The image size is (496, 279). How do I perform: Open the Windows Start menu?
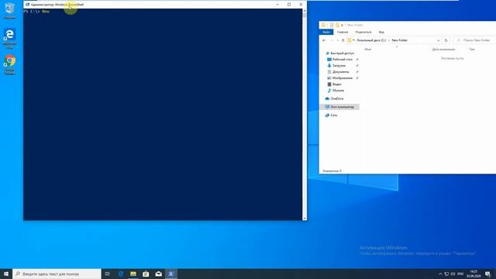[6, 274]
